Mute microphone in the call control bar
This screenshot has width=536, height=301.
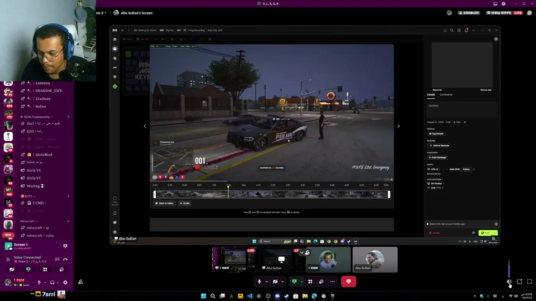pyautogui.click(x=259, y=282)
